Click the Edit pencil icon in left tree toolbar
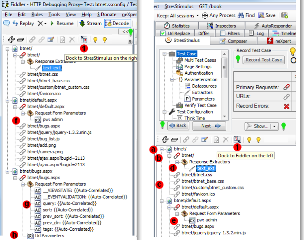 click(51, 40)
